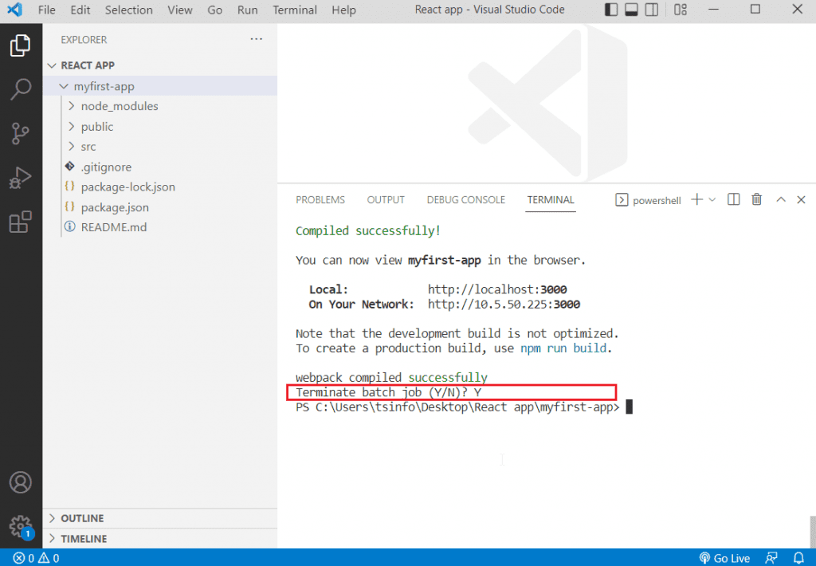816x566 pixels.
Task: Expand the Timeline section
Action: click(x=159, y=538)
